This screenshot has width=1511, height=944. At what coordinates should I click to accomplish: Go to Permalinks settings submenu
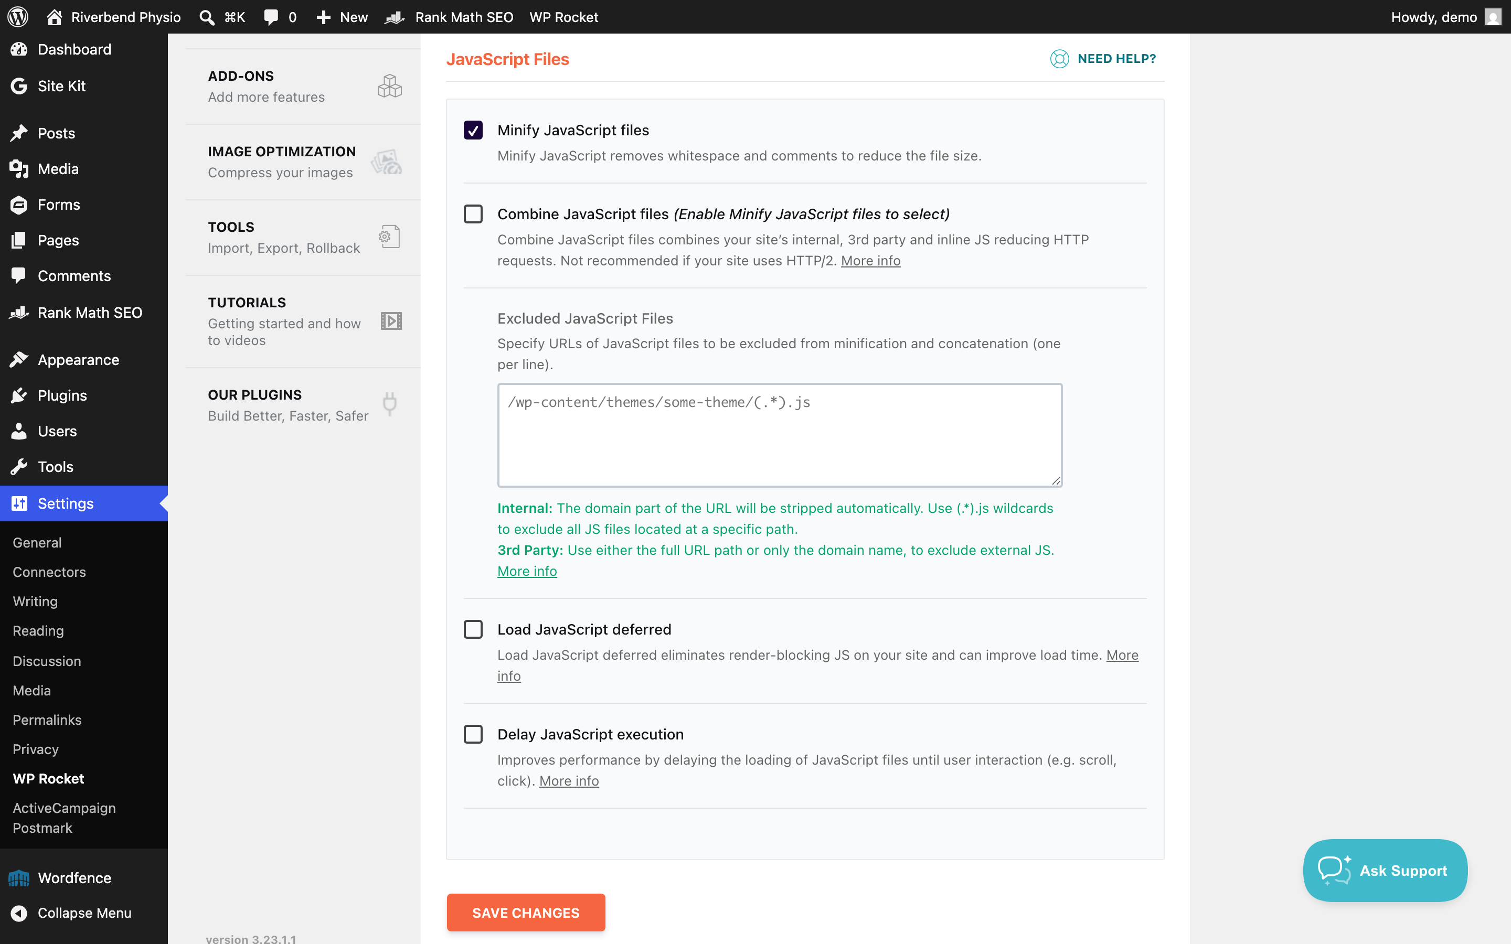pyautogui.click(x=47, y=720)
